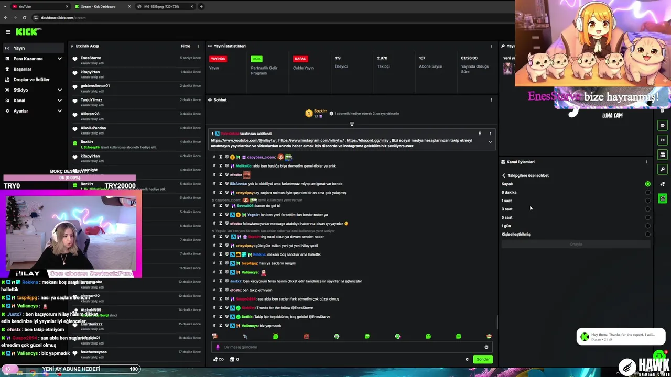Open the instagram.com/nilaytw link
Viewport: 671px width, 377px height.
click(x=311, y=140)
